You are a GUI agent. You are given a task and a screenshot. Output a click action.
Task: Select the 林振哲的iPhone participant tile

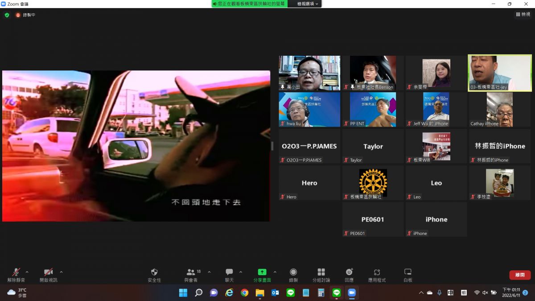(500, 146)
